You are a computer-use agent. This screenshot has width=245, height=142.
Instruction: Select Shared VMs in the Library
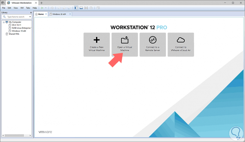(x=14, y=34)
